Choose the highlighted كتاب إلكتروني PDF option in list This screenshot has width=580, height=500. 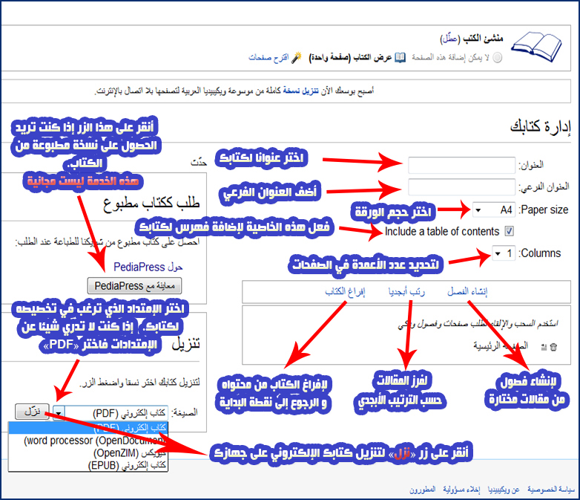(88, 428)
